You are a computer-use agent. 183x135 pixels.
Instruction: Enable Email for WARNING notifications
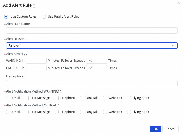pyautogui.click(x=8, y=98)
